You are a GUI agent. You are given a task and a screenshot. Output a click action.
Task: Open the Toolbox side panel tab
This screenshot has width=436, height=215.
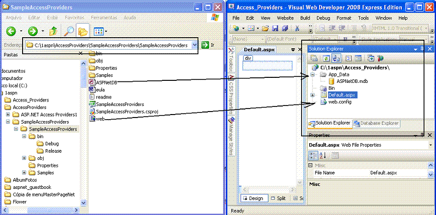tap(231, 59)
